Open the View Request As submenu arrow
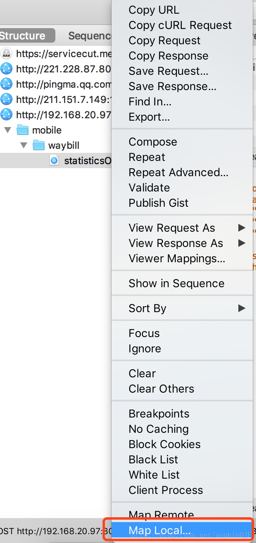This screenshot has width=256, height=543. [x=242, y=228]
